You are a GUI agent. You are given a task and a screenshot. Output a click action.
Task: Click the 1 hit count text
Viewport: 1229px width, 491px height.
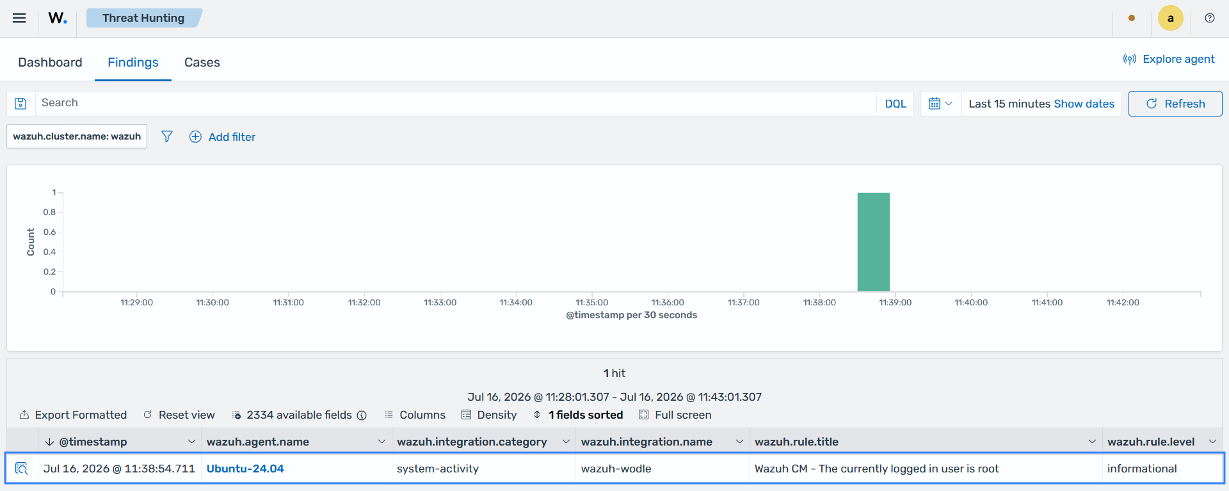pyautogui.click(x=614, y=373)
